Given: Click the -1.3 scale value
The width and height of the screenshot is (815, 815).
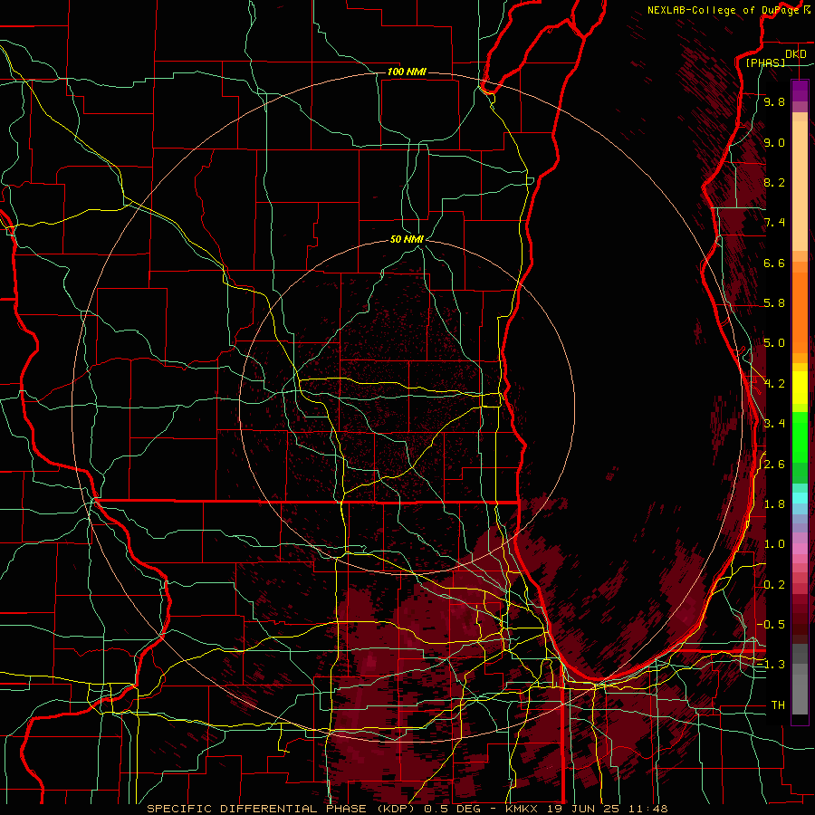Looking at the screenshot, I should [771, 665].
